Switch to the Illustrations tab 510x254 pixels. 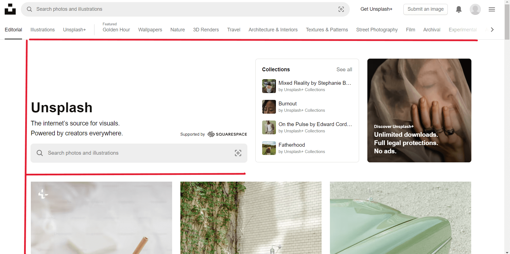(42, 30)
